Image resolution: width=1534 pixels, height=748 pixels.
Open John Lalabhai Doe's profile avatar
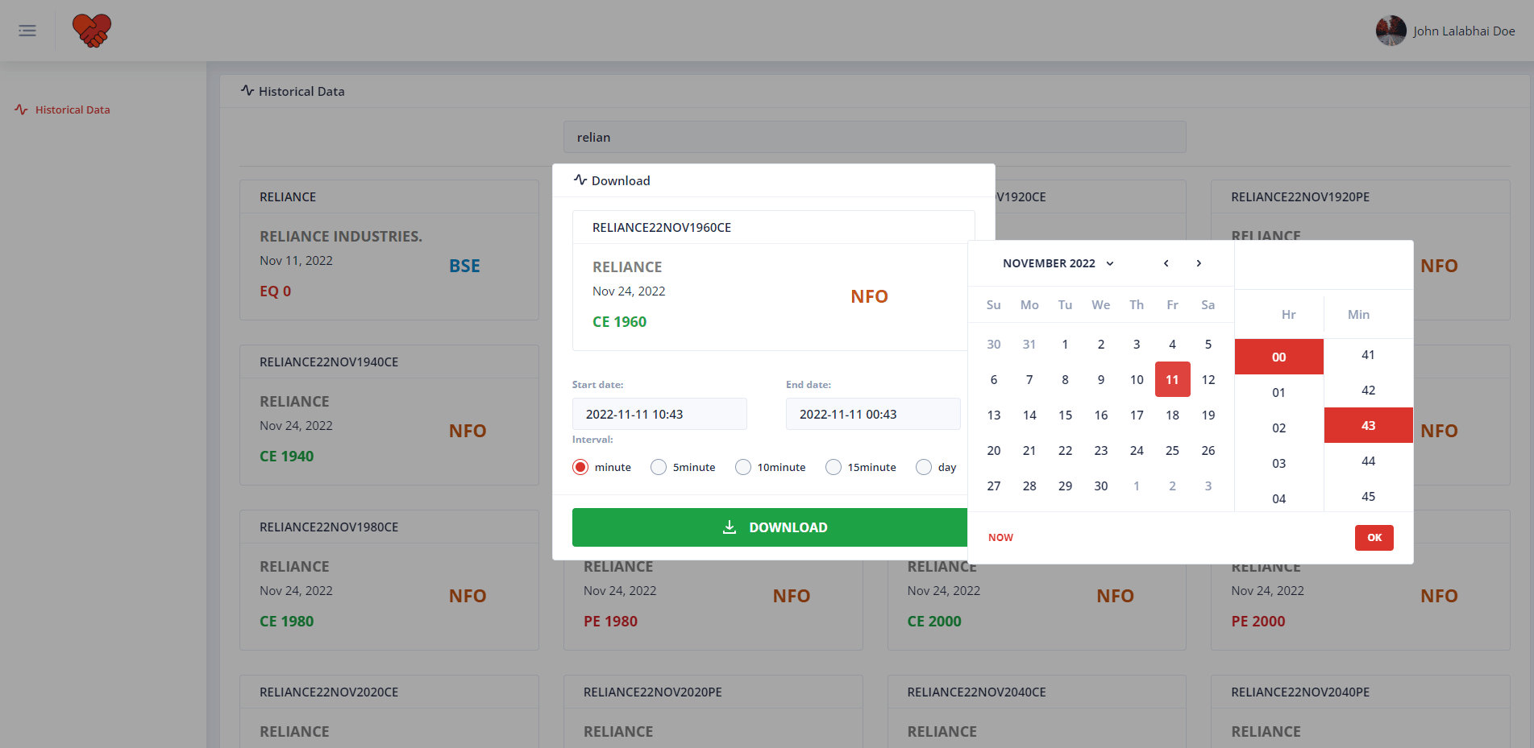(x=1390, y=31)
